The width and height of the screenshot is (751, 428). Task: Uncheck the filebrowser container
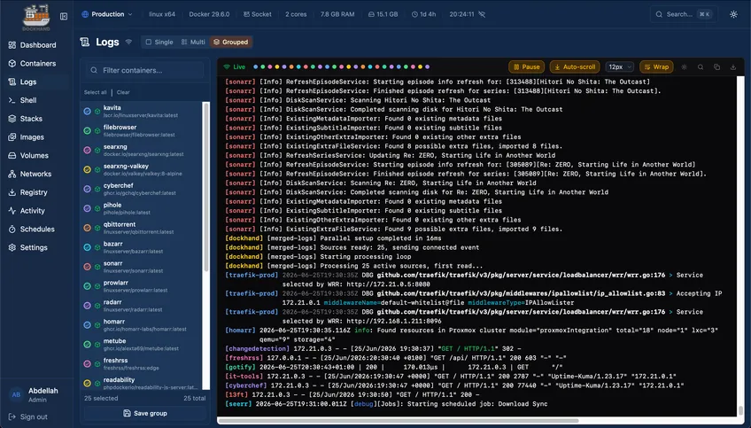(x=87, y=131)
